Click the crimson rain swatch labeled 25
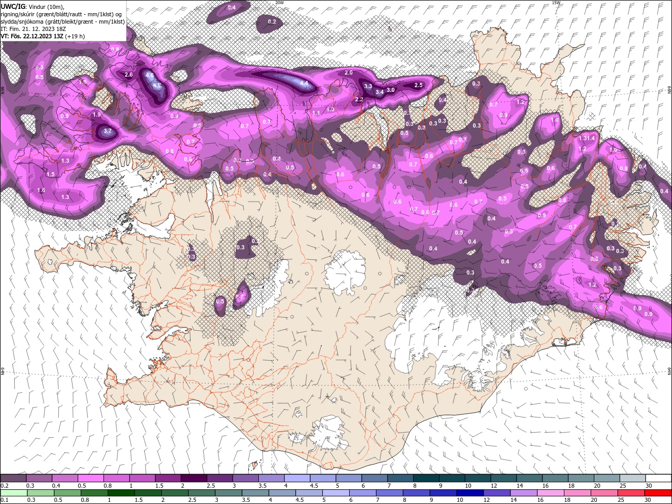 pos(631,493)
